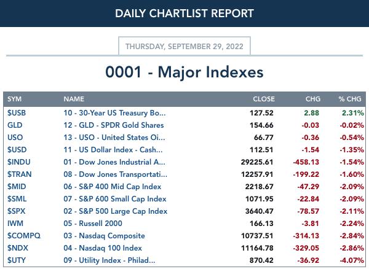
Task: Open the USO symbol link
Action: tap(15, 137)
